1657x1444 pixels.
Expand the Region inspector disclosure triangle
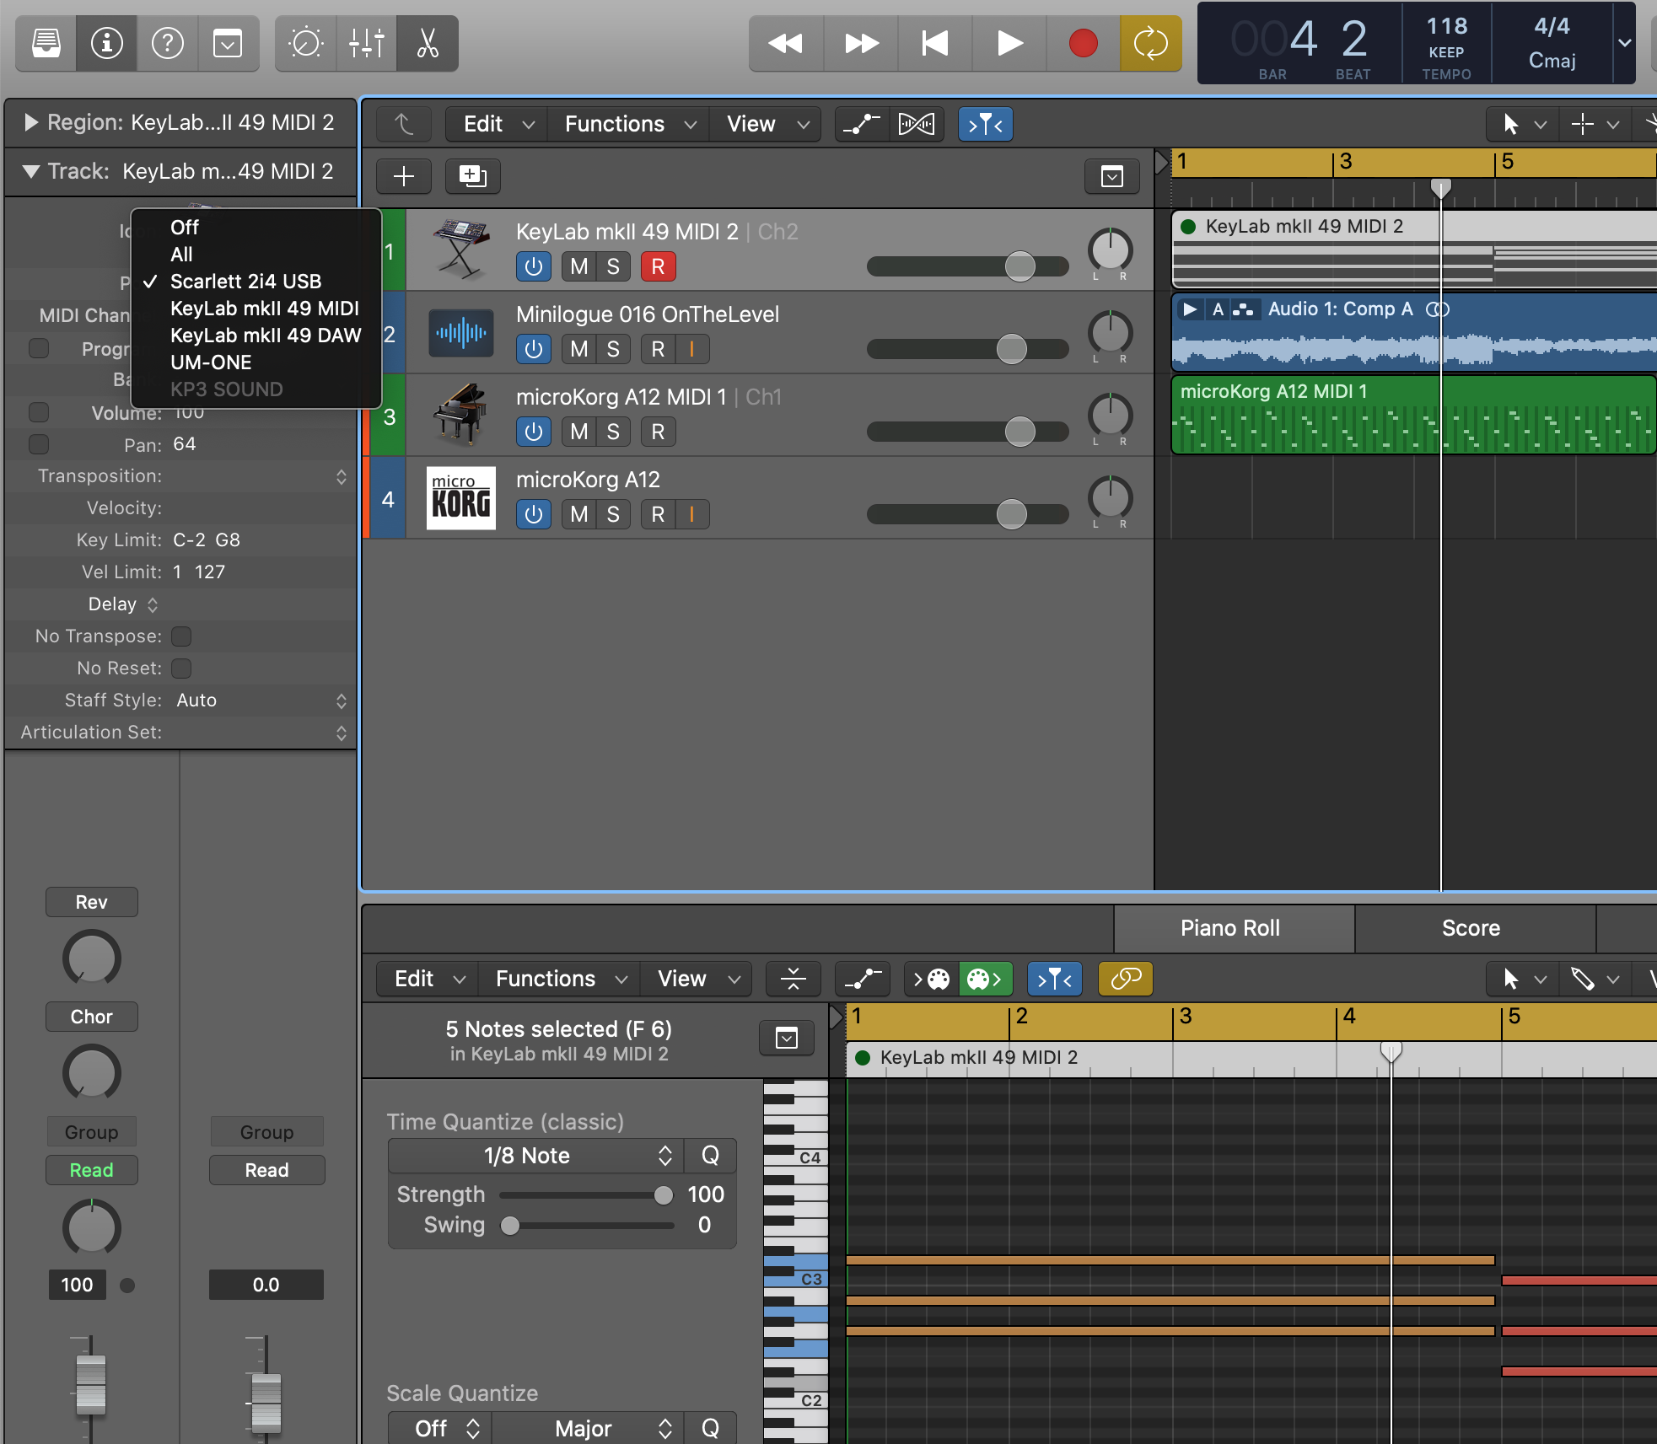coord(31,123)
